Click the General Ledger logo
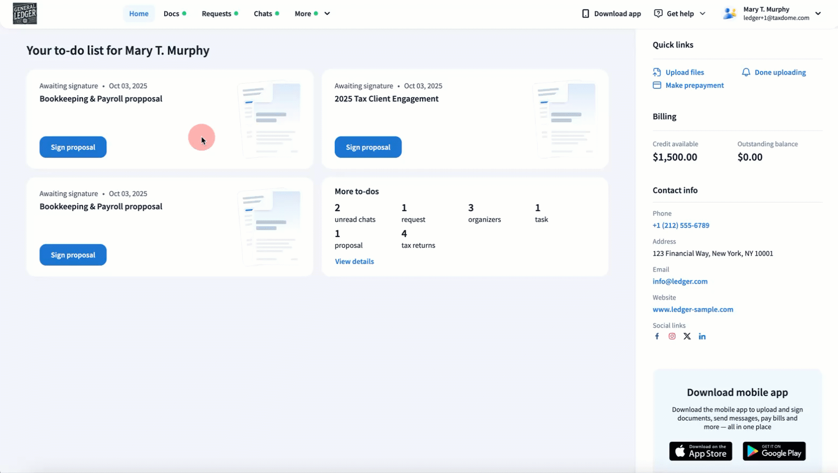838x473 pixels. 25,13
